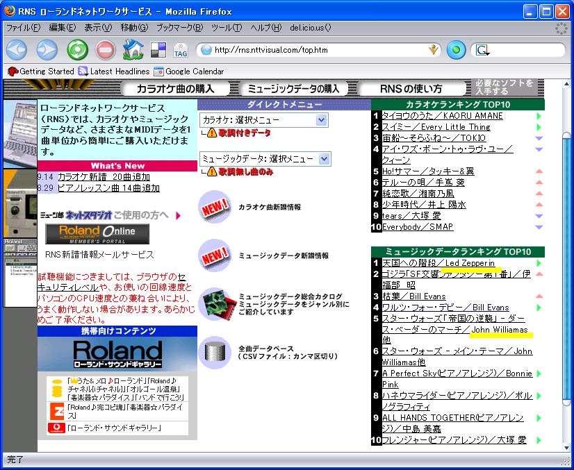Screen dimensions: 574x470
Task: Open the ピアノレッスン曲 14曲追加 news link
Action: (108, 188)
